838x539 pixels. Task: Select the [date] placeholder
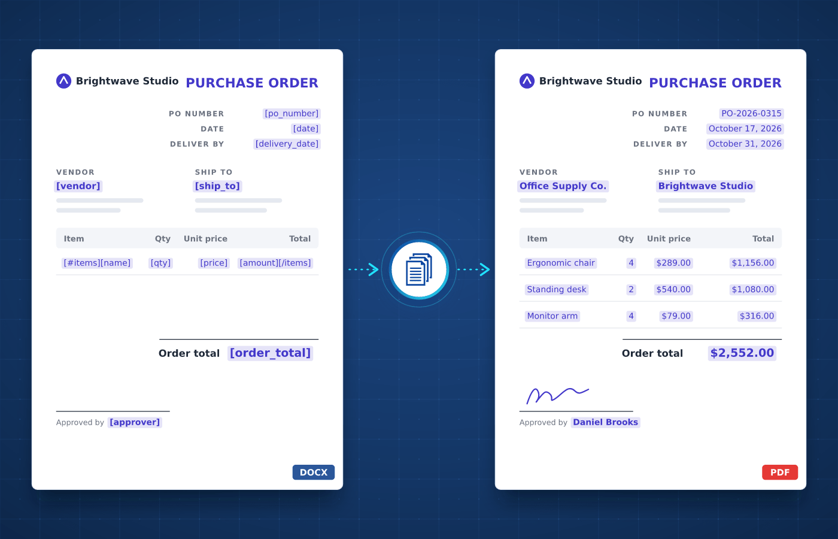(x=306, y=129)
